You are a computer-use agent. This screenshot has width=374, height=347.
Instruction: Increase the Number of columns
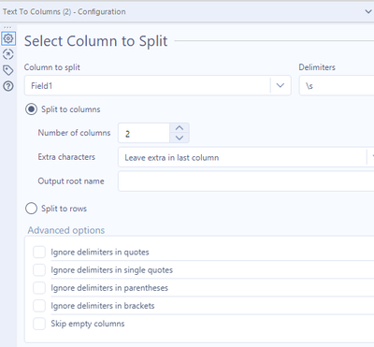click(x=180, y=128)
